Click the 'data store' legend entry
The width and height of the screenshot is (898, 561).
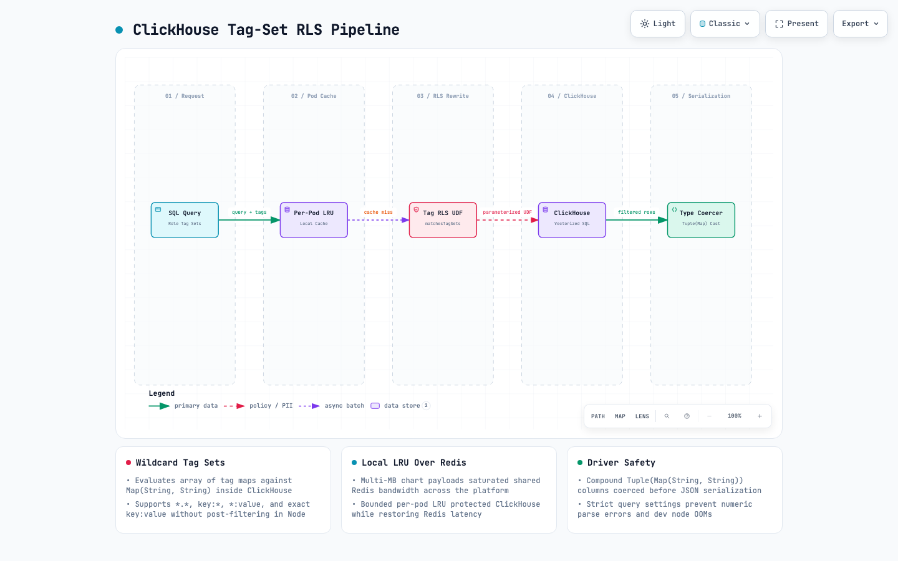tap(402, 406)
